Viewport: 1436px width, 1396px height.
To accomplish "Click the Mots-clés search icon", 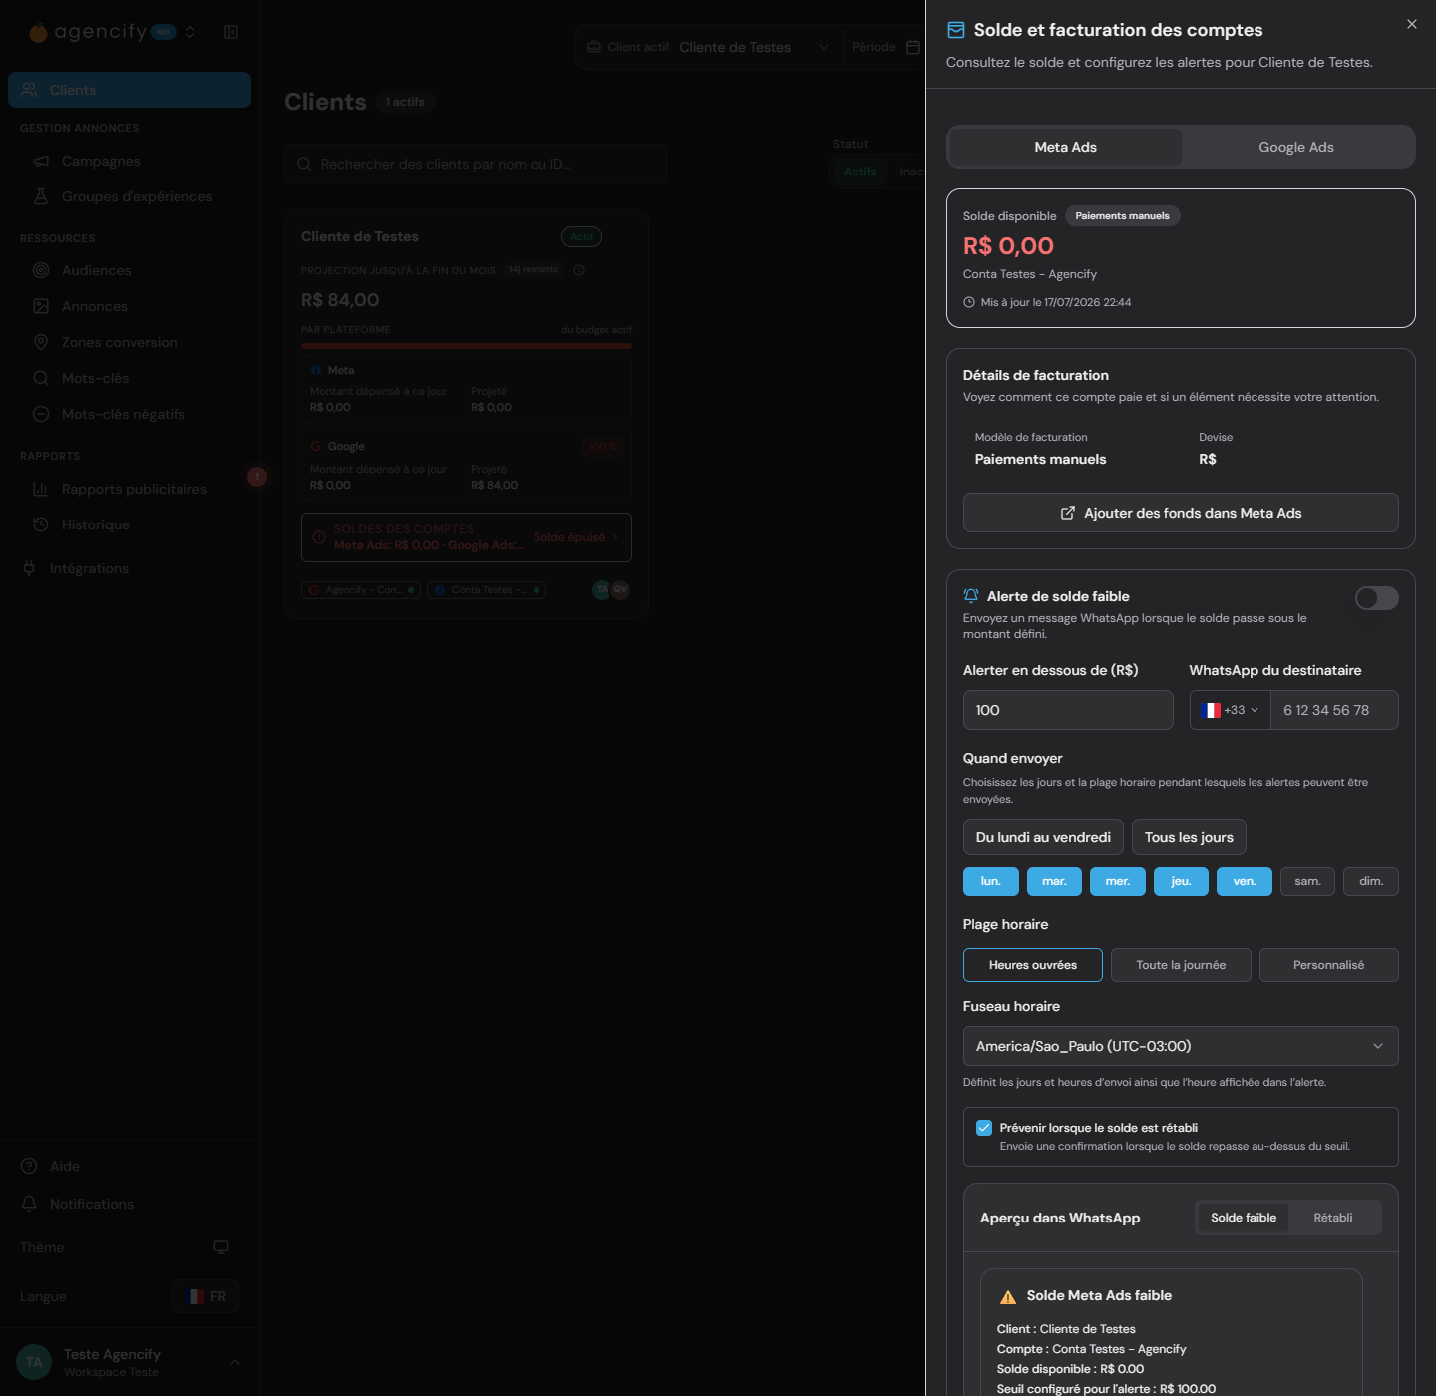I will (x=41, y=378).
